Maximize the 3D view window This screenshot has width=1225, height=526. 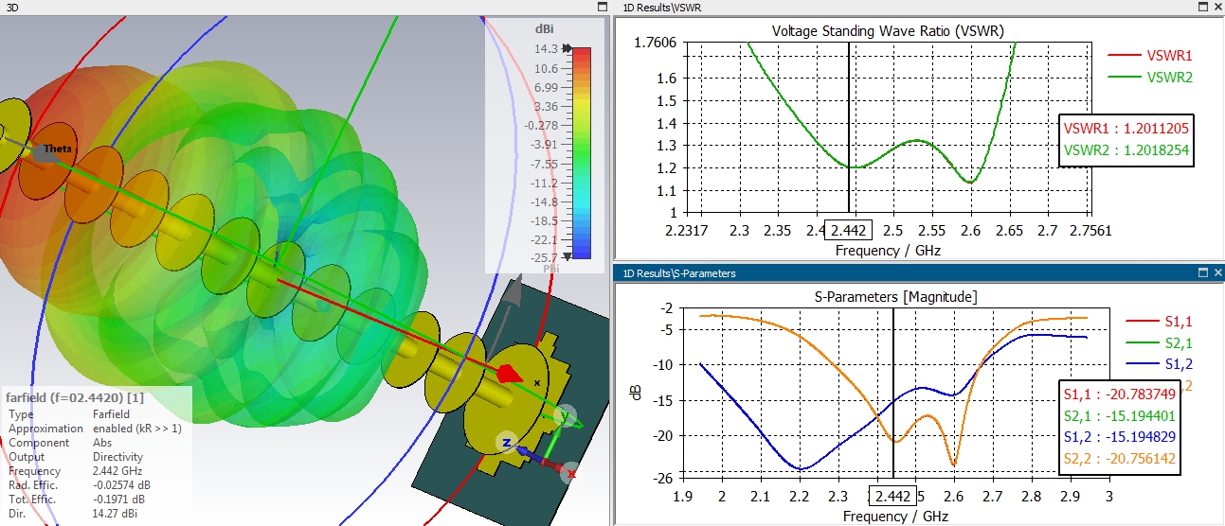coord(603,7)
